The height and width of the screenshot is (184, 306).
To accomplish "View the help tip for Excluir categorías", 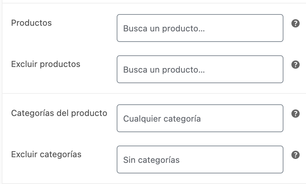I will click(x=295, y=155).
